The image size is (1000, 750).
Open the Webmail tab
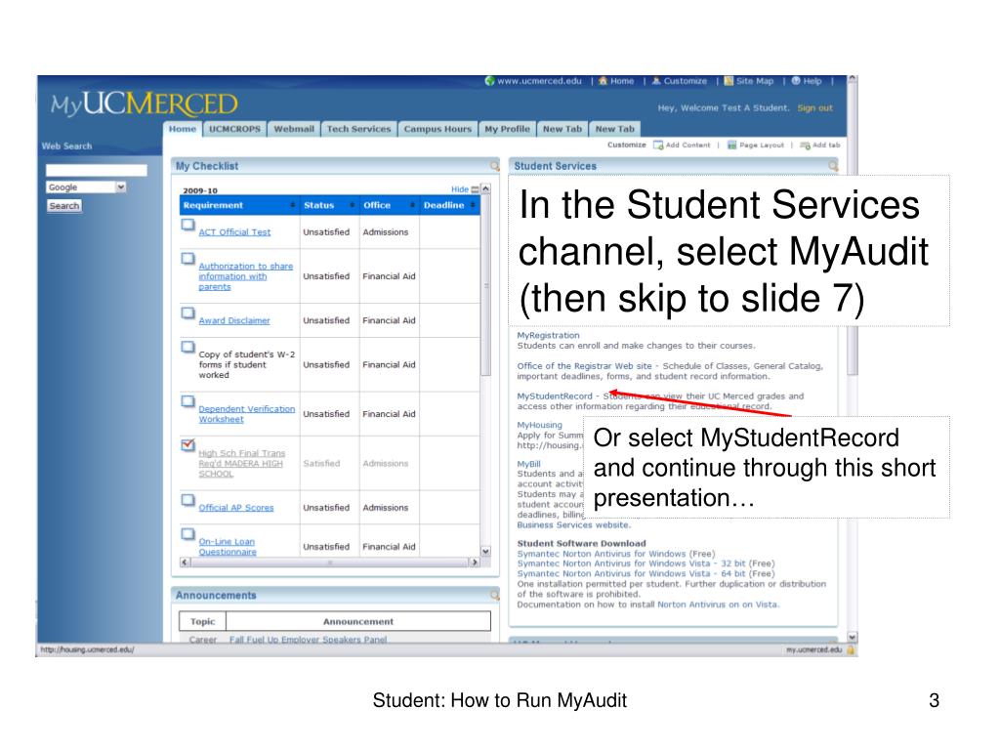(x=294, y=129)
